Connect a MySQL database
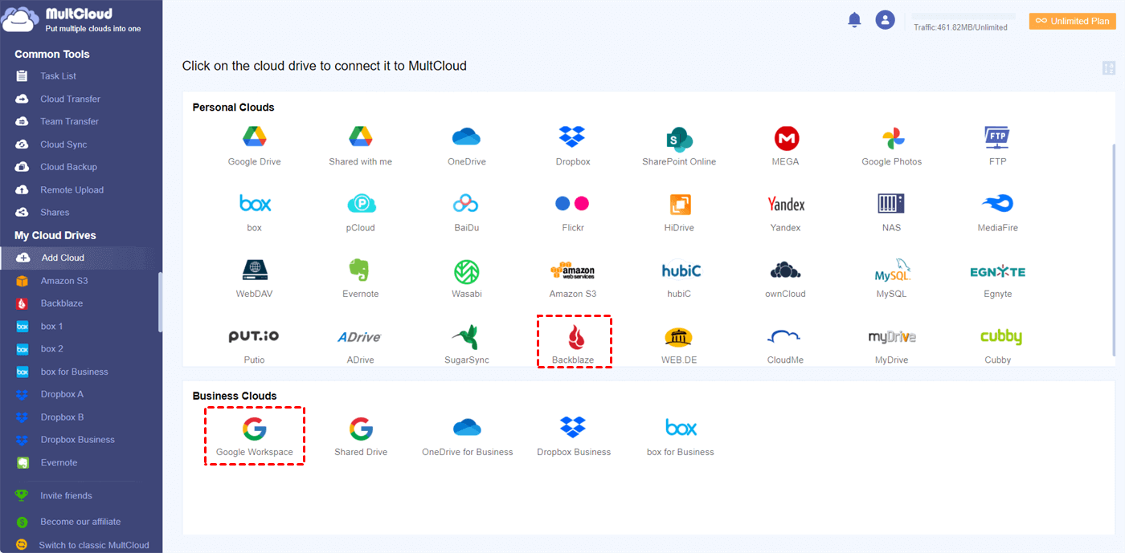Image resolution: width=1125 pixels, height=553 pixels. tap(892, 279)
